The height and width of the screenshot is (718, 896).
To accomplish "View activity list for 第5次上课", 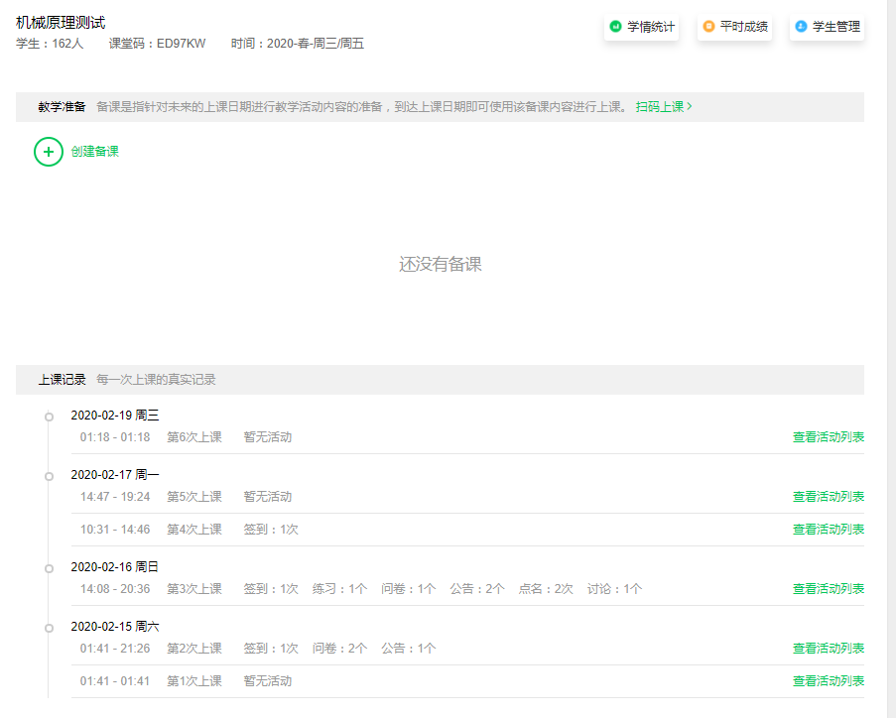I will click(828, 497).
